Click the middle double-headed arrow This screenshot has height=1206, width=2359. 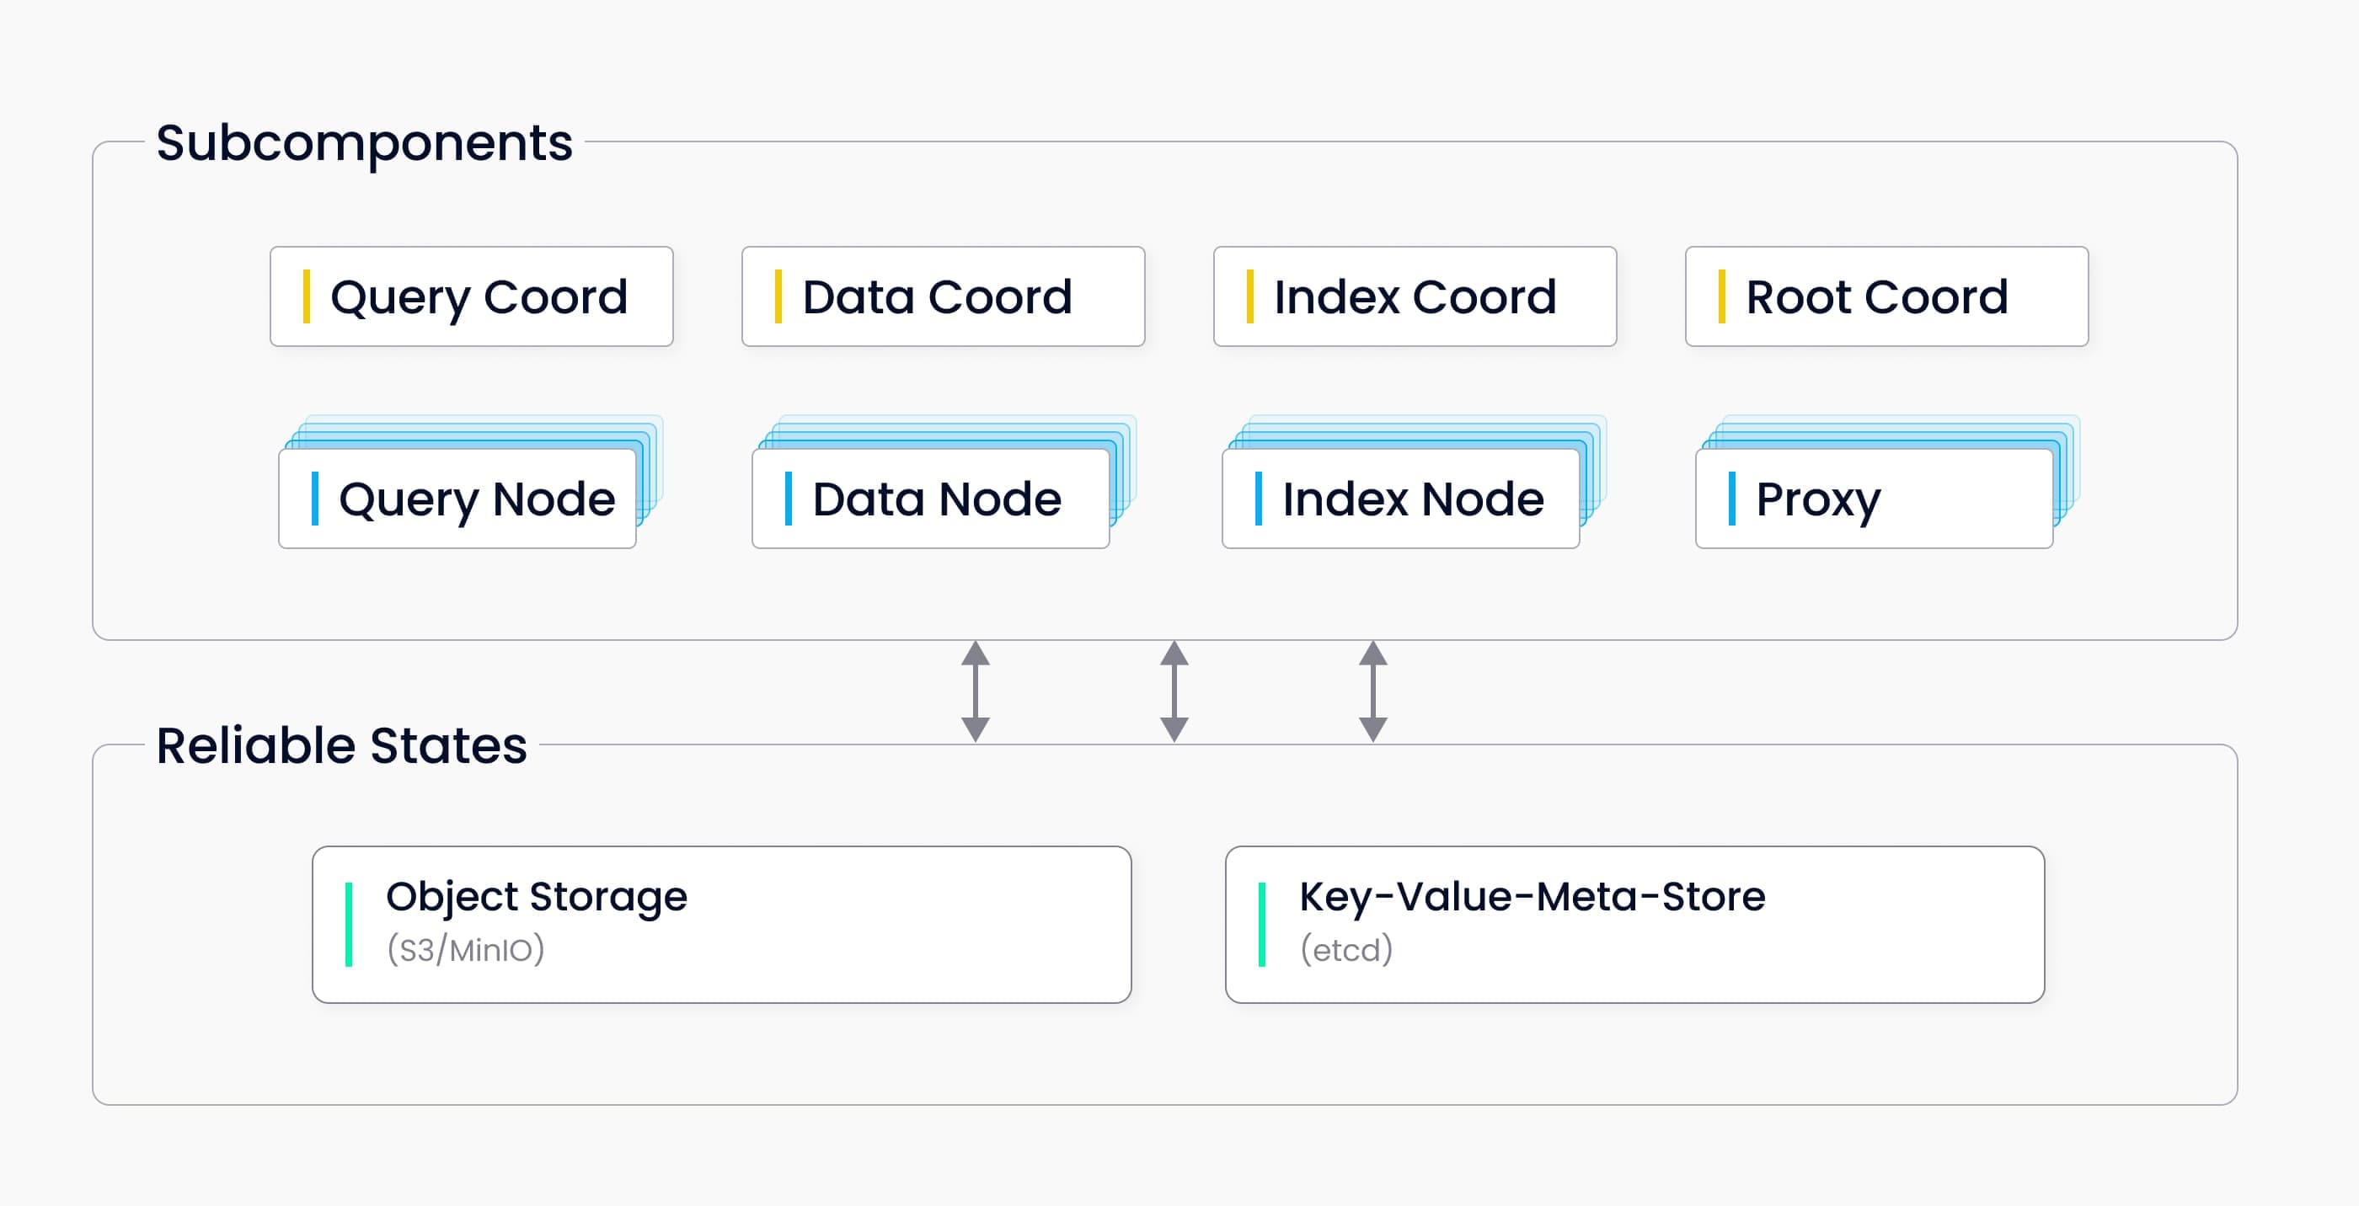1174,691
